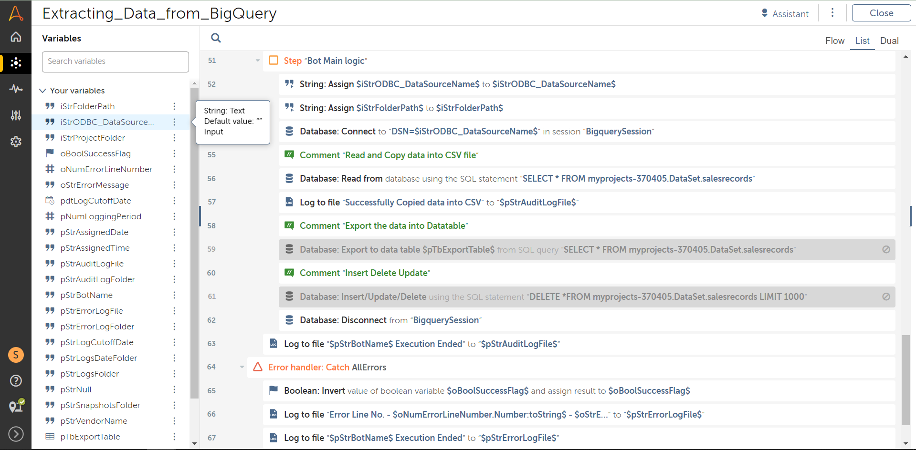Switch to the Flow view tab
Image resolution: width=916 pixels, height=450 pixels.
[x=834, y=41]
